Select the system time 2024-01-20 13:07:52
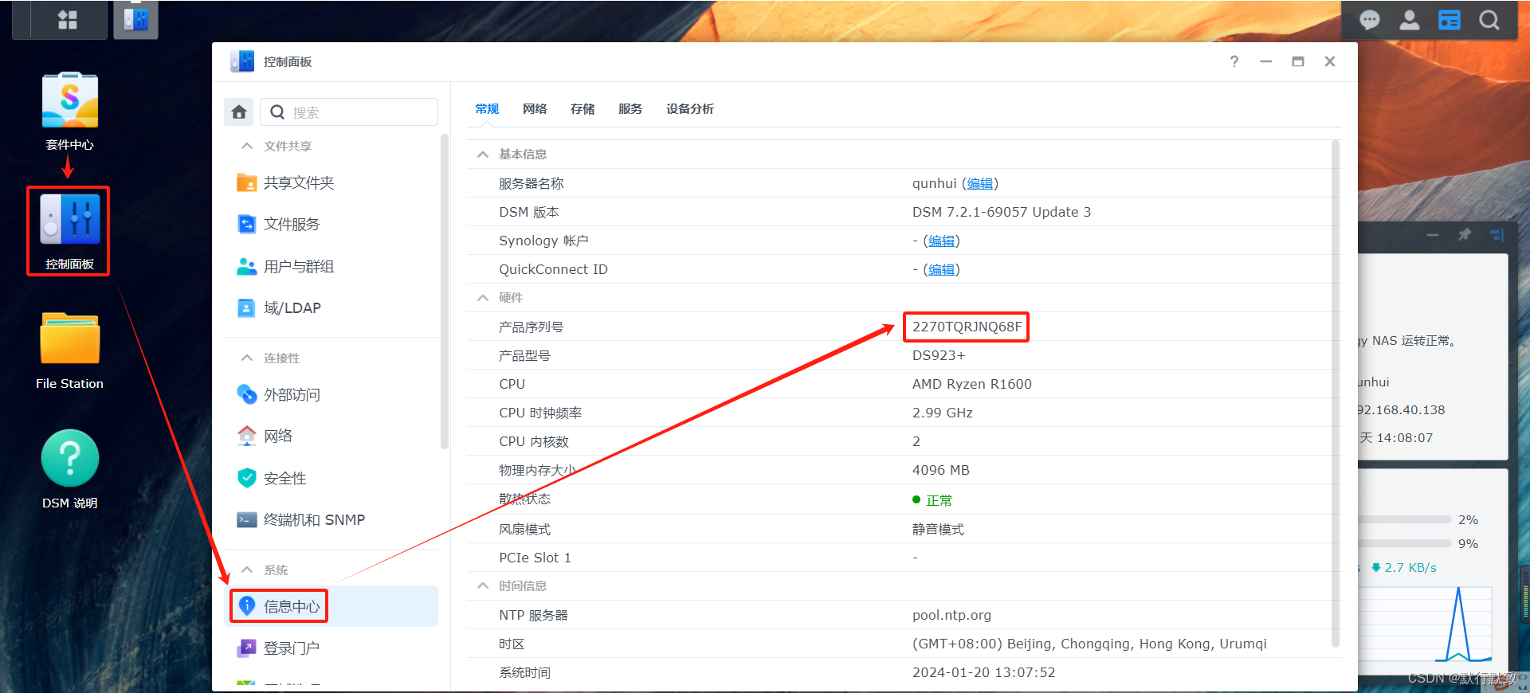 [x=983, y=673]
